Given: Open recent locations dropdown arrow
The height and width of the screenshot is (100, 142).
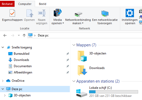Looking at the screenshot, I should click(19, 35).
